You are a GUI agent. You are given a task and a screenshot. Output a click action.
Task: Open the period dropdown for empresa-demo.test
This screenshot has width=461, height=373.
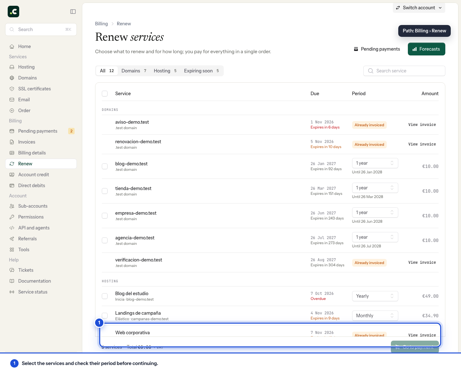click(x=375, y=212)
